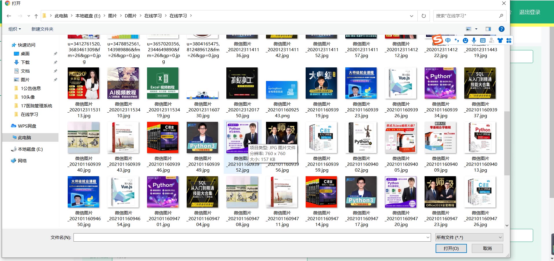Viewport: 554px width, 261px height.
Task: Click the search magnifier icon
Action: click(501, 16)
